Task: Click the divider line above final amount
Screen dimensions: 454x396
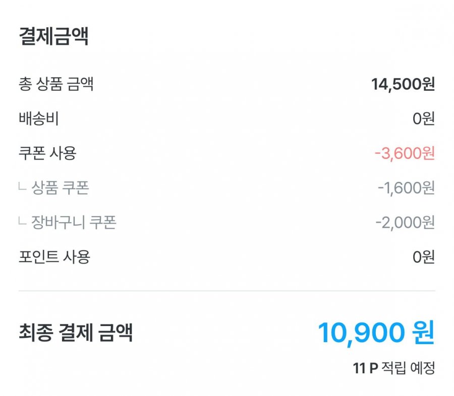Action: (x=226, y=291)
